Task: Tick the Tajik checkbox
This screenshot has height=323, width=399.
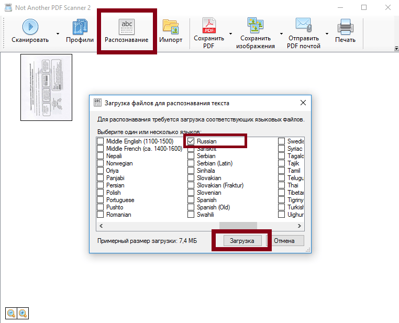Action: click(281, 163)
